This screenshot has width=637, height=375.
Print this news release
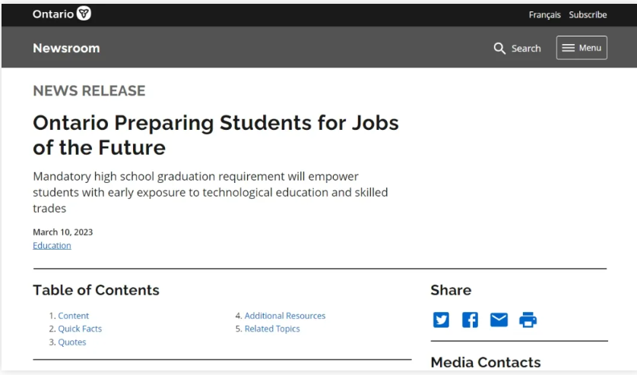[528, 320]
